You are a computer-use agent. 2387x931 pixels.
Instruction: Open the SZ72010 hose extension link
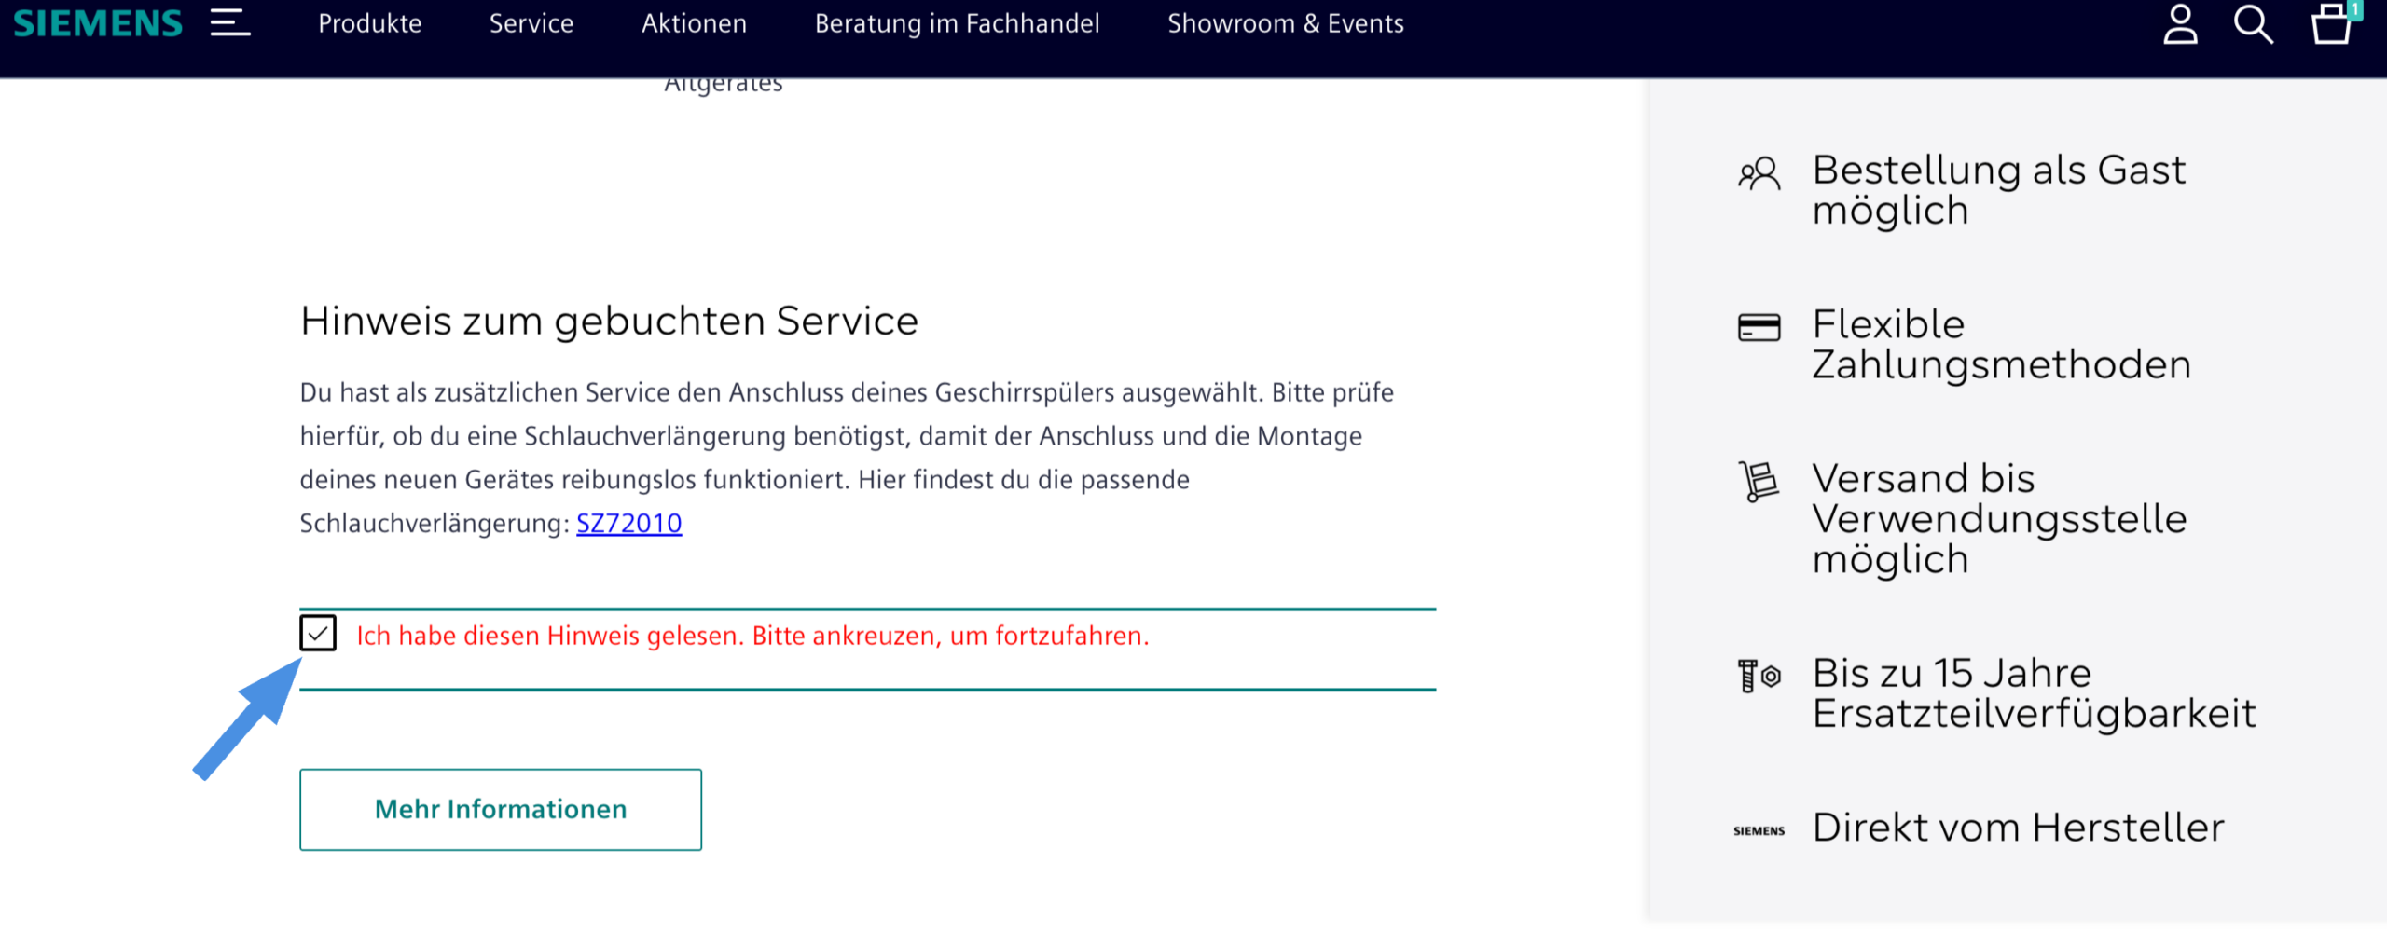(628, 524)
